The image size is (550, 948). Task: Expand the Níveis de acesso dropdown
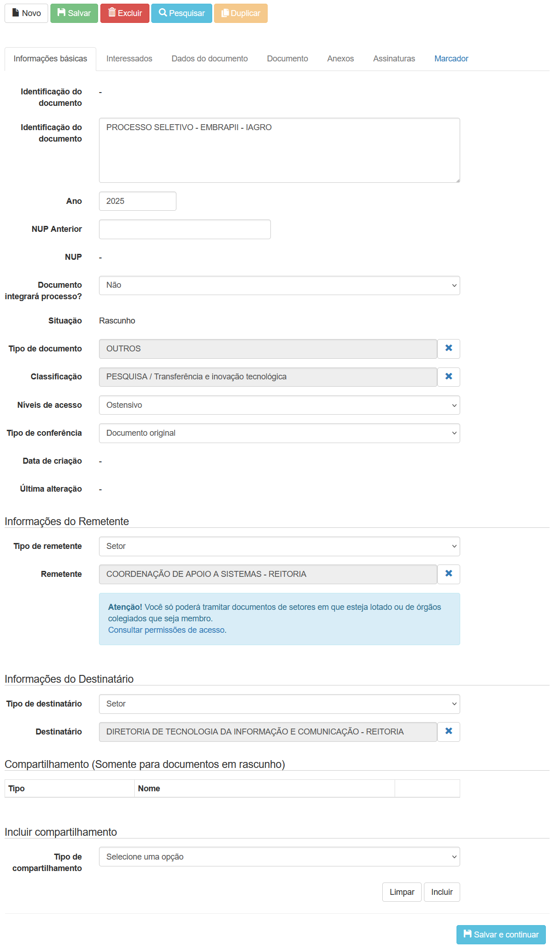279,405
